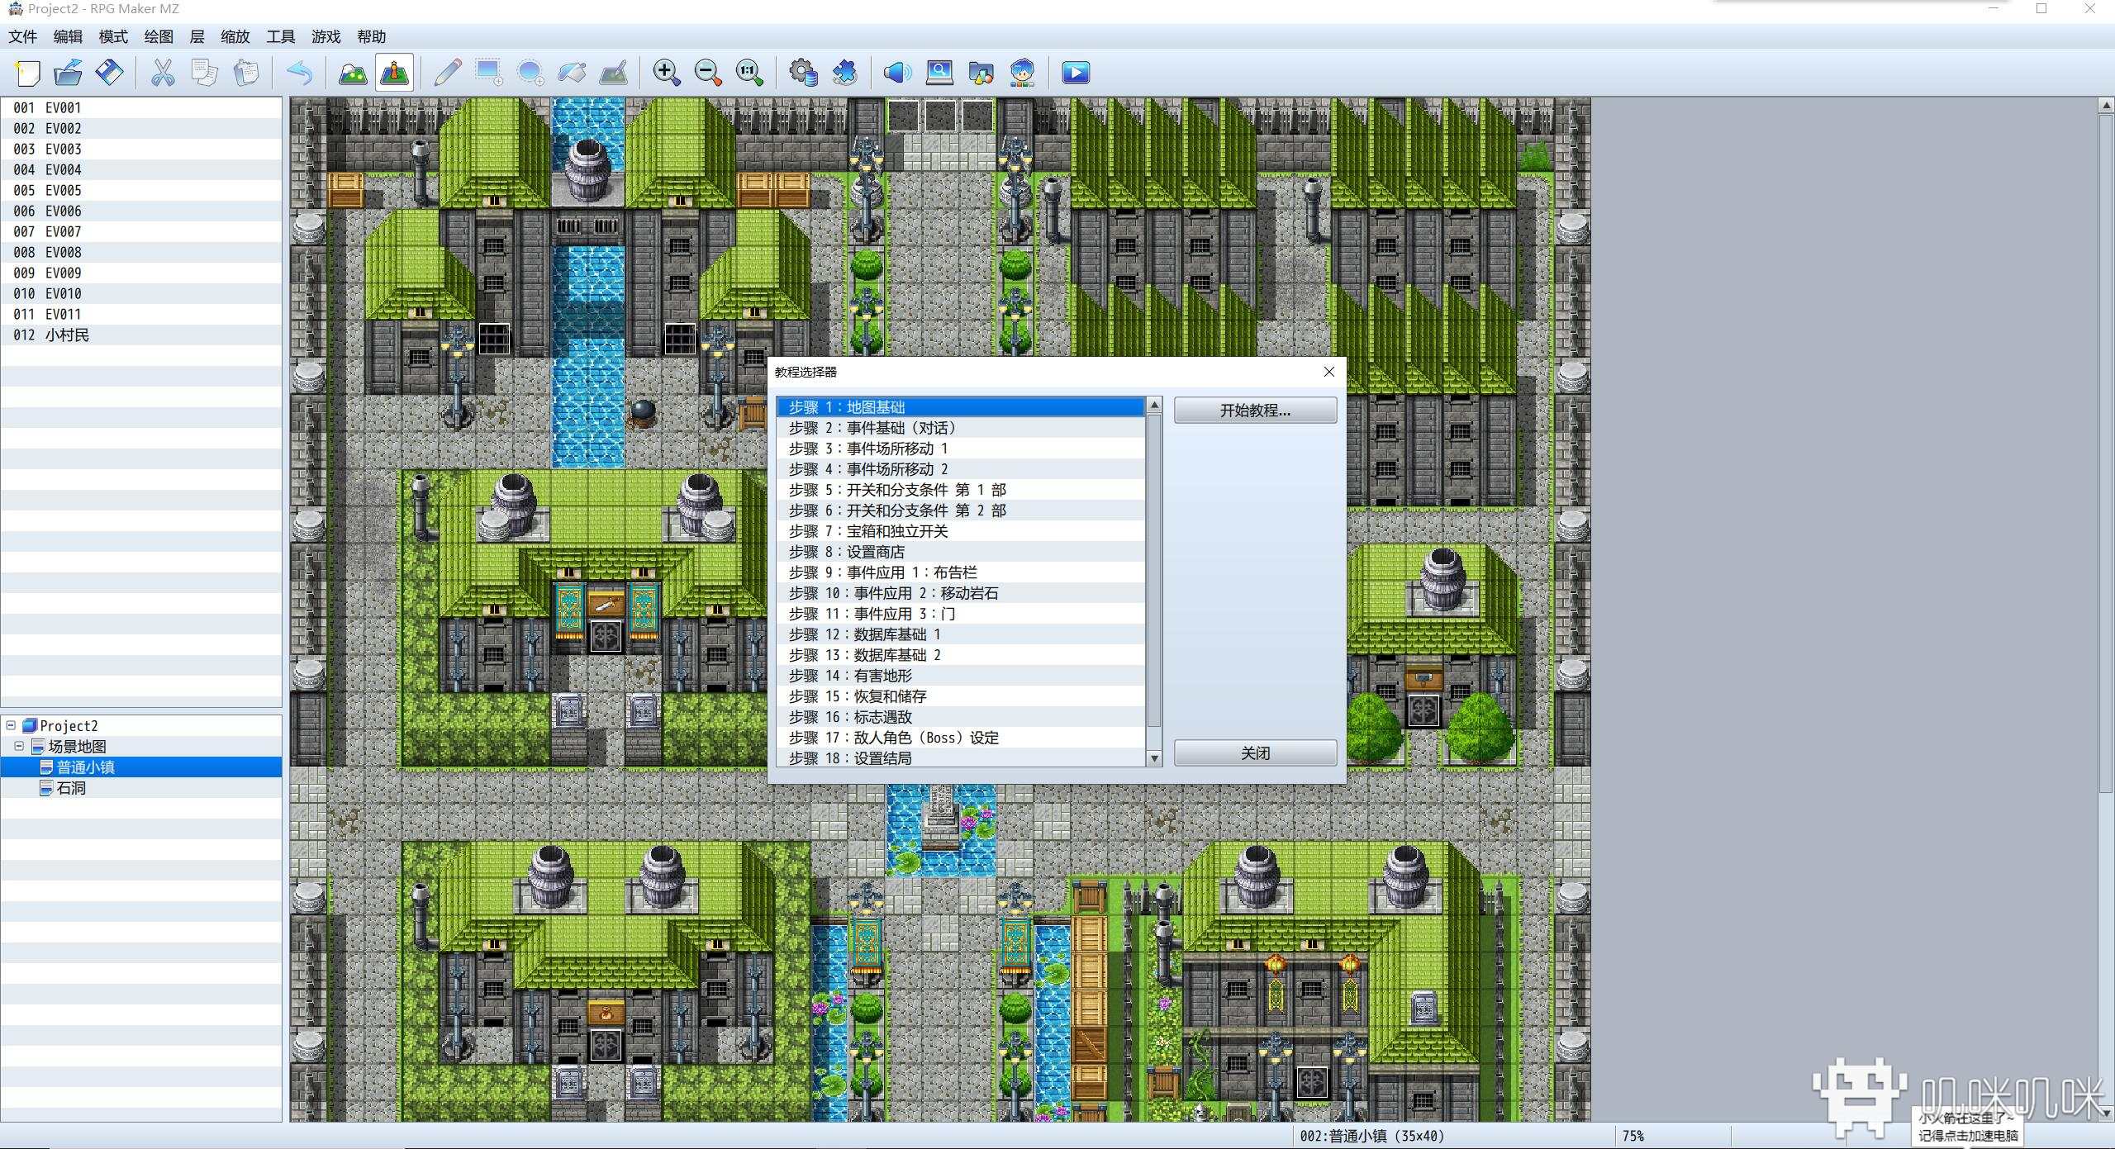The width and height of the screenshot is (2115, 1149).
Task: Click the 关闭 button in the tutorial dialog
Action: [x=1255, y=753]
